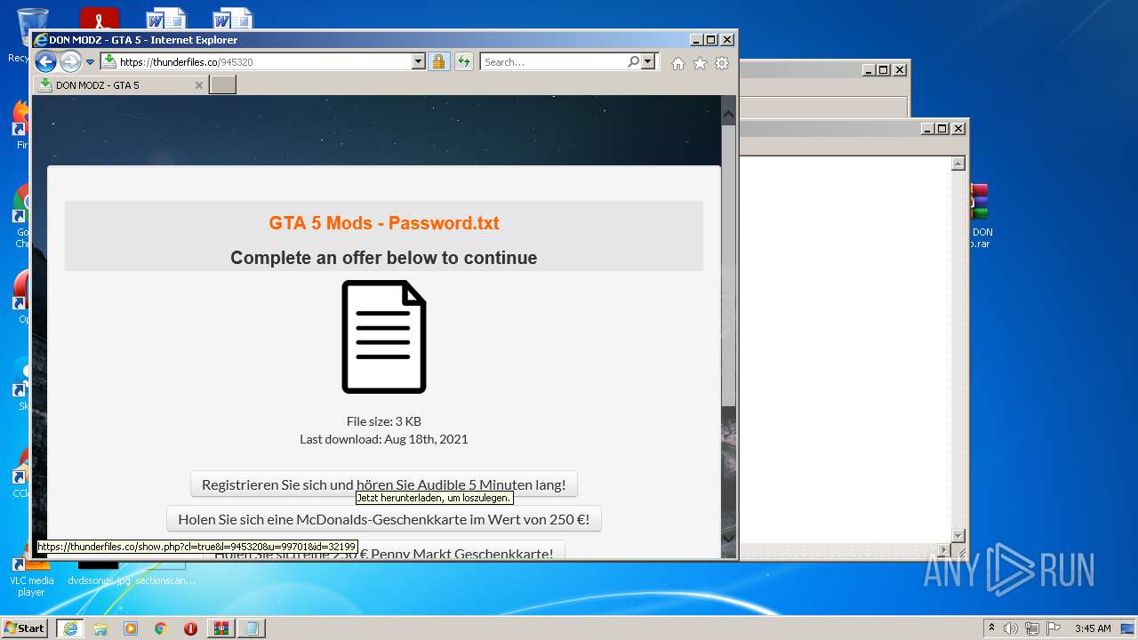The height and width of the screenshot is (640, 1138).
Task: Open the recent pages dropdown arrow
Action: 90,62
